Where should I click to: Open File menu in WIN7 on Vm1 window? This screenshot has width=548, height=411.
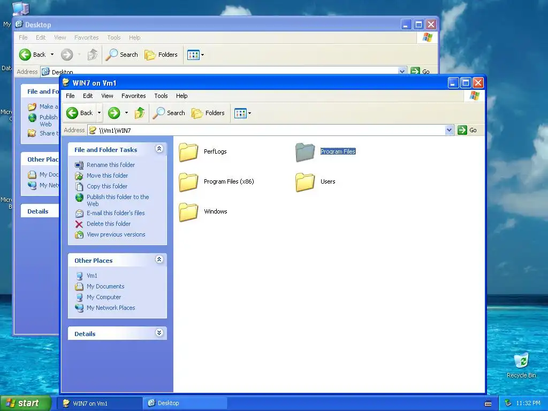[x=70, y=96]
